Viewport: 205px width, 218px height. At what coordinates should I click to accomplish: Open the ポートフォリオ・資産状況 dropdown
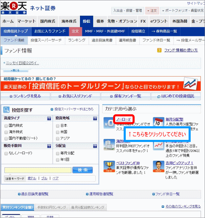(182, 11)
